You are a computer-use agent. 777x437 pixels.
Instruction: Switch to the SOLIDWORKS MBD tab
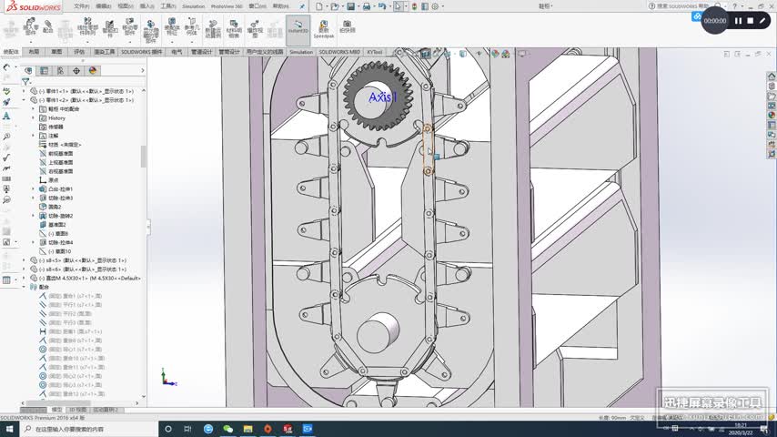coord(340,52)
